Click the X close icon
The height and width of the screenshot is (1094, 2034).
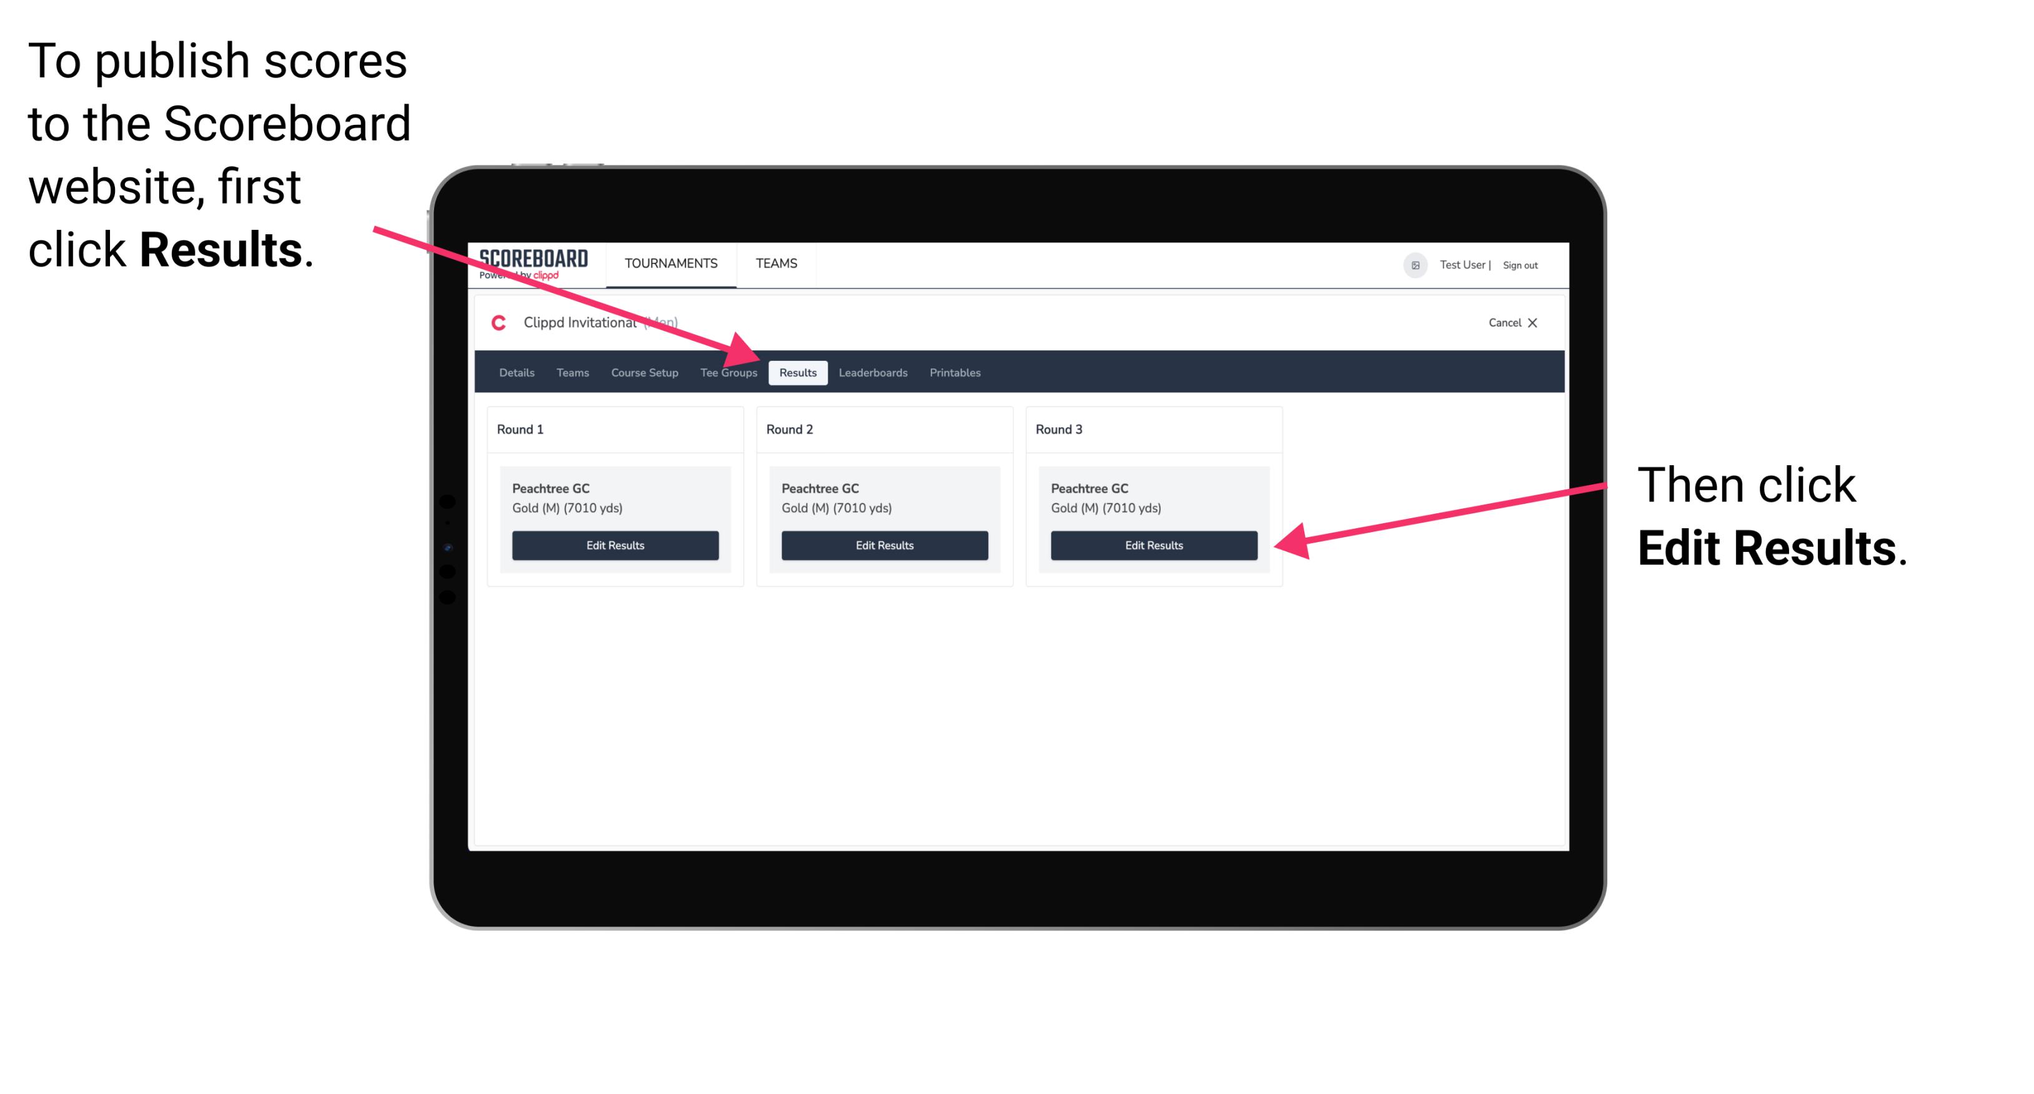point(1538,322)
